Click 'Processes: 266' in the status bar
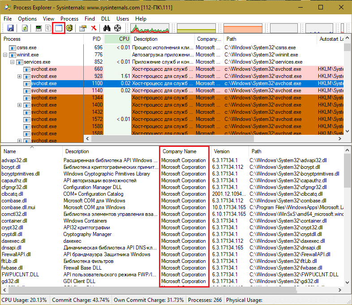Screen dimensions: 352x305 205,300
